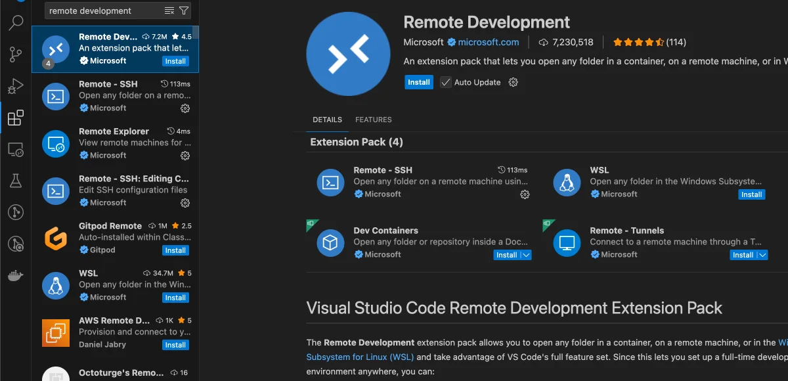
Task: Clear the extensions search results
Action: (169, 11)
